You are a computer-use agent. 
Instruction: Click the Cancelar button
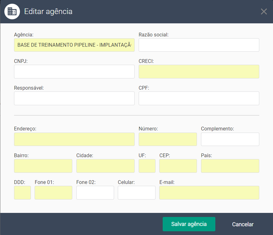point(243,224)
